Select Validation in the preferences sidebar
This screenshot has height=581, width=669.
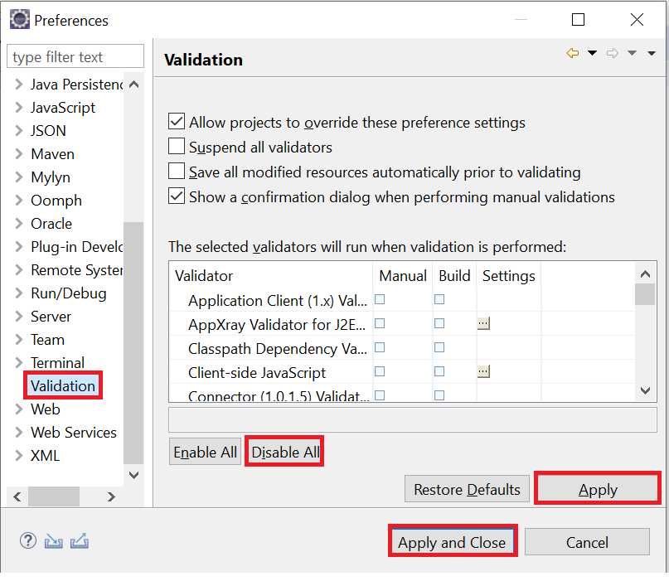[x=62, y=385]
